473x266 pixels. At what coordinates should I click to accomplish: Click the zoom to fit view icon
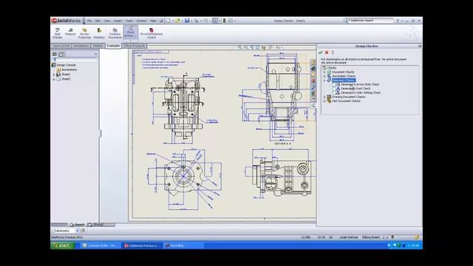(x=239, y=47)
